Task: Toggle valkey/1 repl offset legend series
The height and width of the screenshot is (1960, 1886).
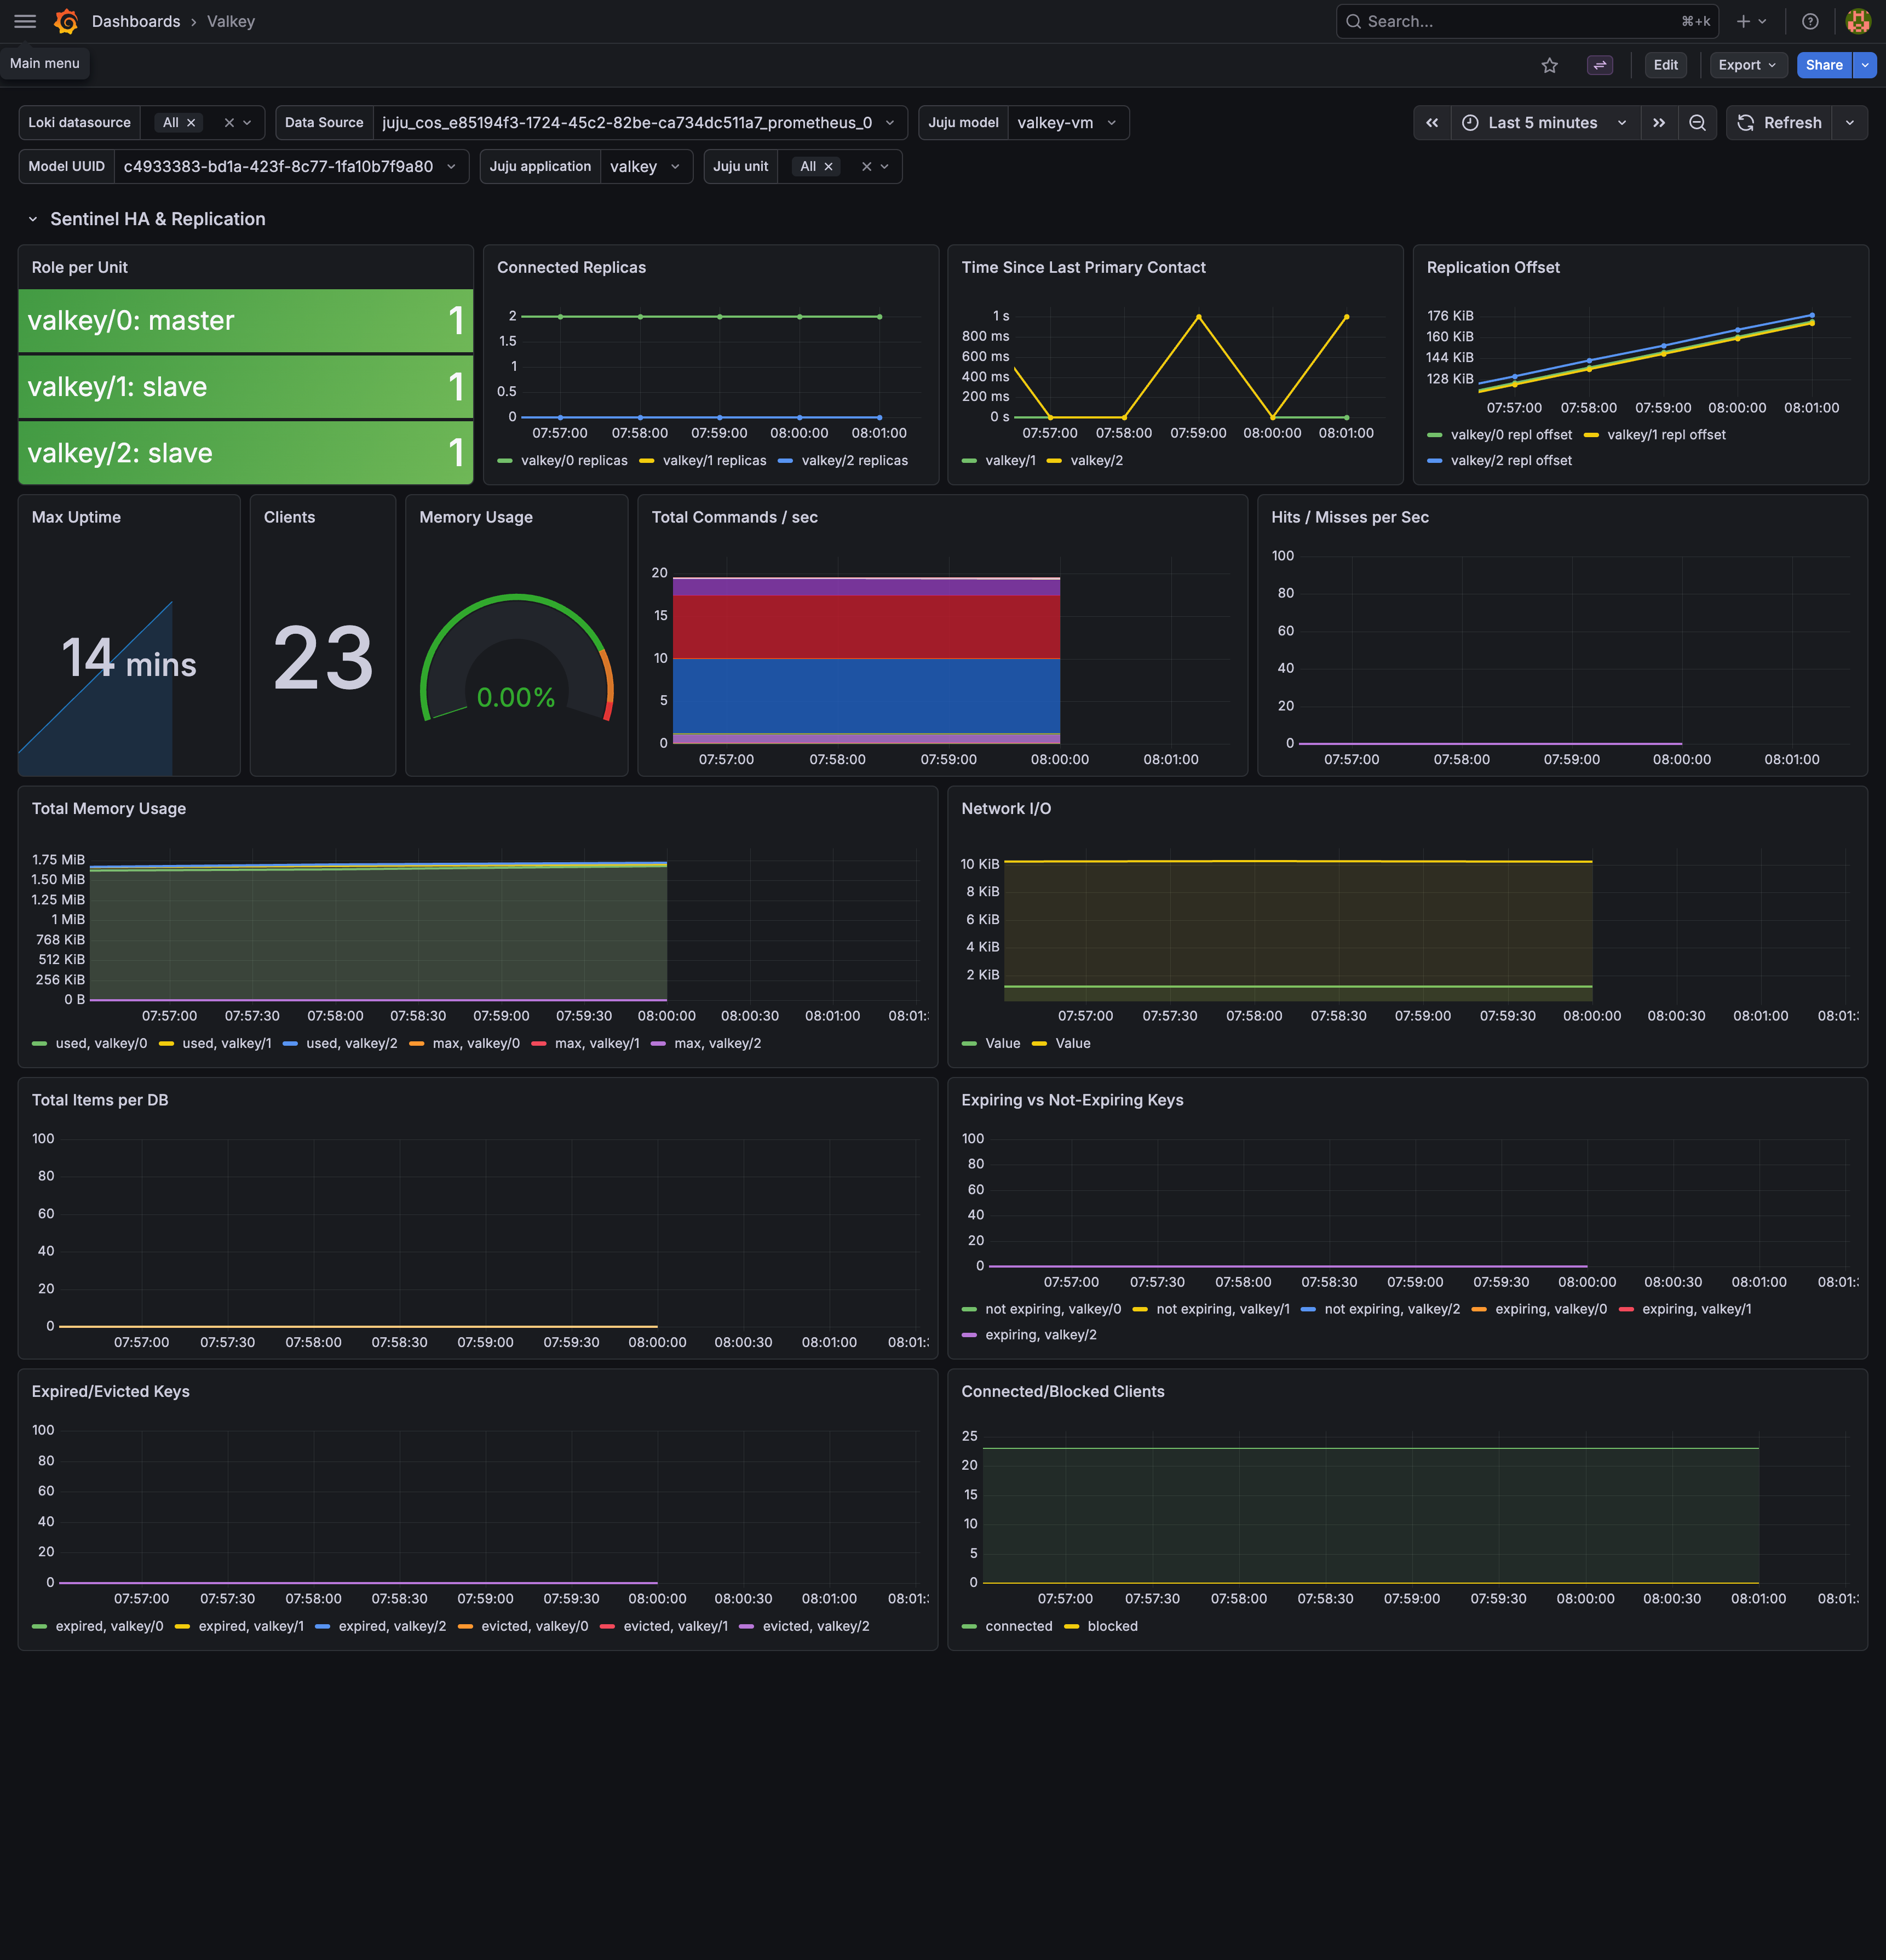Action: [x=1666, y=435]
